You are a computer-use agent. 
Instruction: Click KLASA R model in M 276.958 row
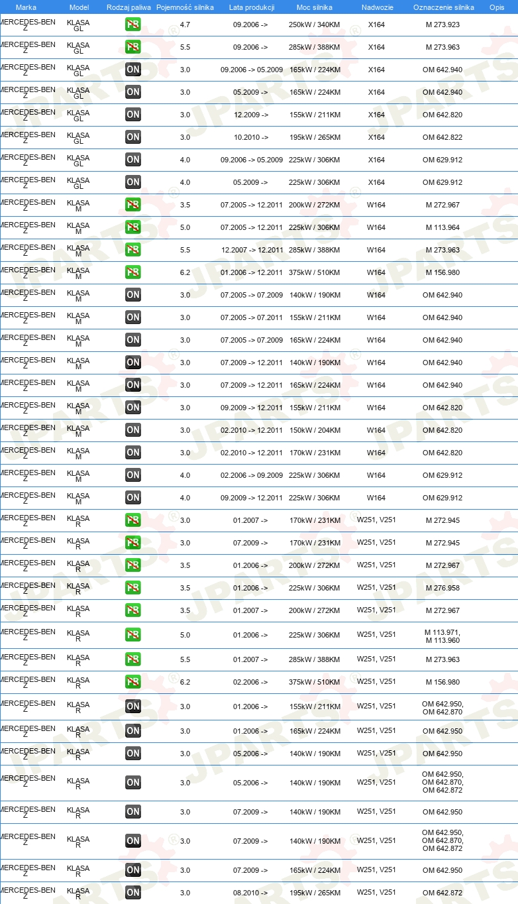click(78, 588)
